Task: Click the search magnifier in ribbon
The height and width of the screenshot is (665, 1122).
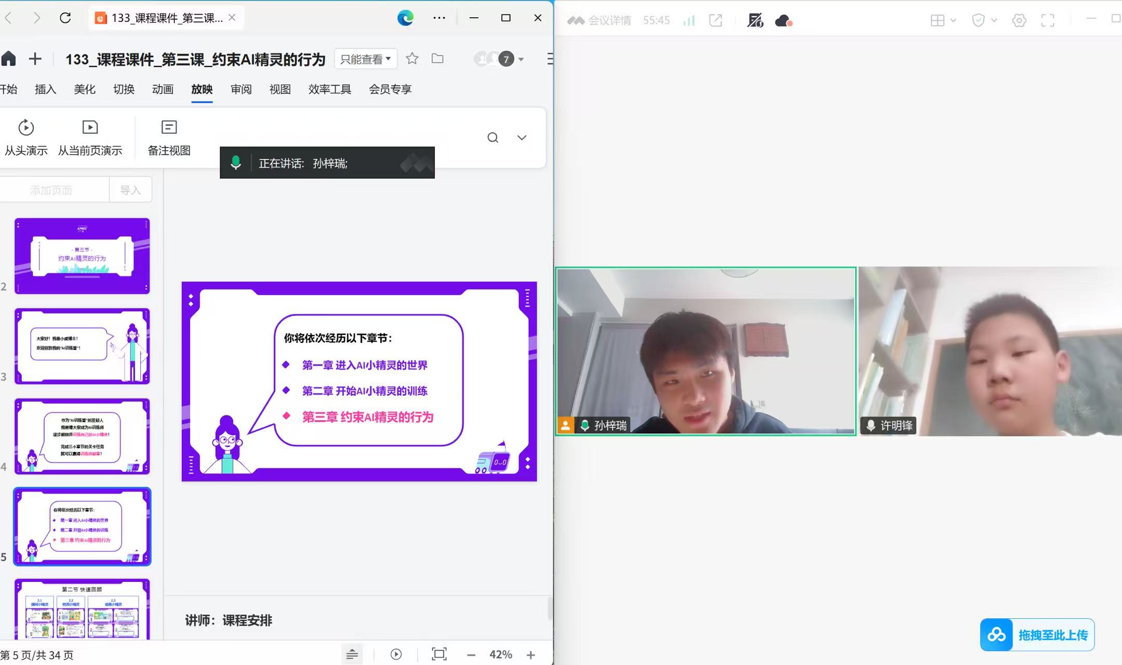Action: pos(492,138)
